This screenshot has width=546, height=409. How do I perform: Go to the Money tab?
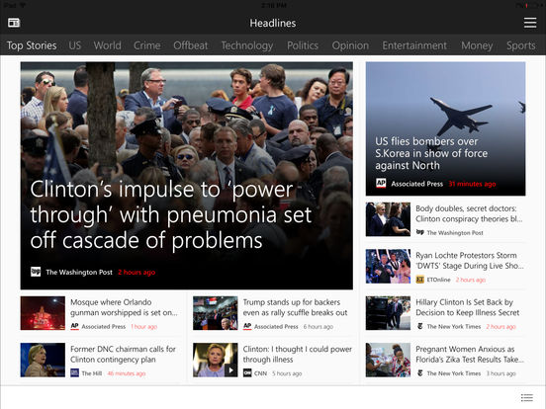coord(477,45)
